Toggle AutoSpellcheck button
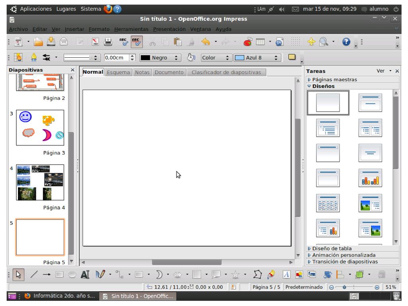 tap(137, 41)
